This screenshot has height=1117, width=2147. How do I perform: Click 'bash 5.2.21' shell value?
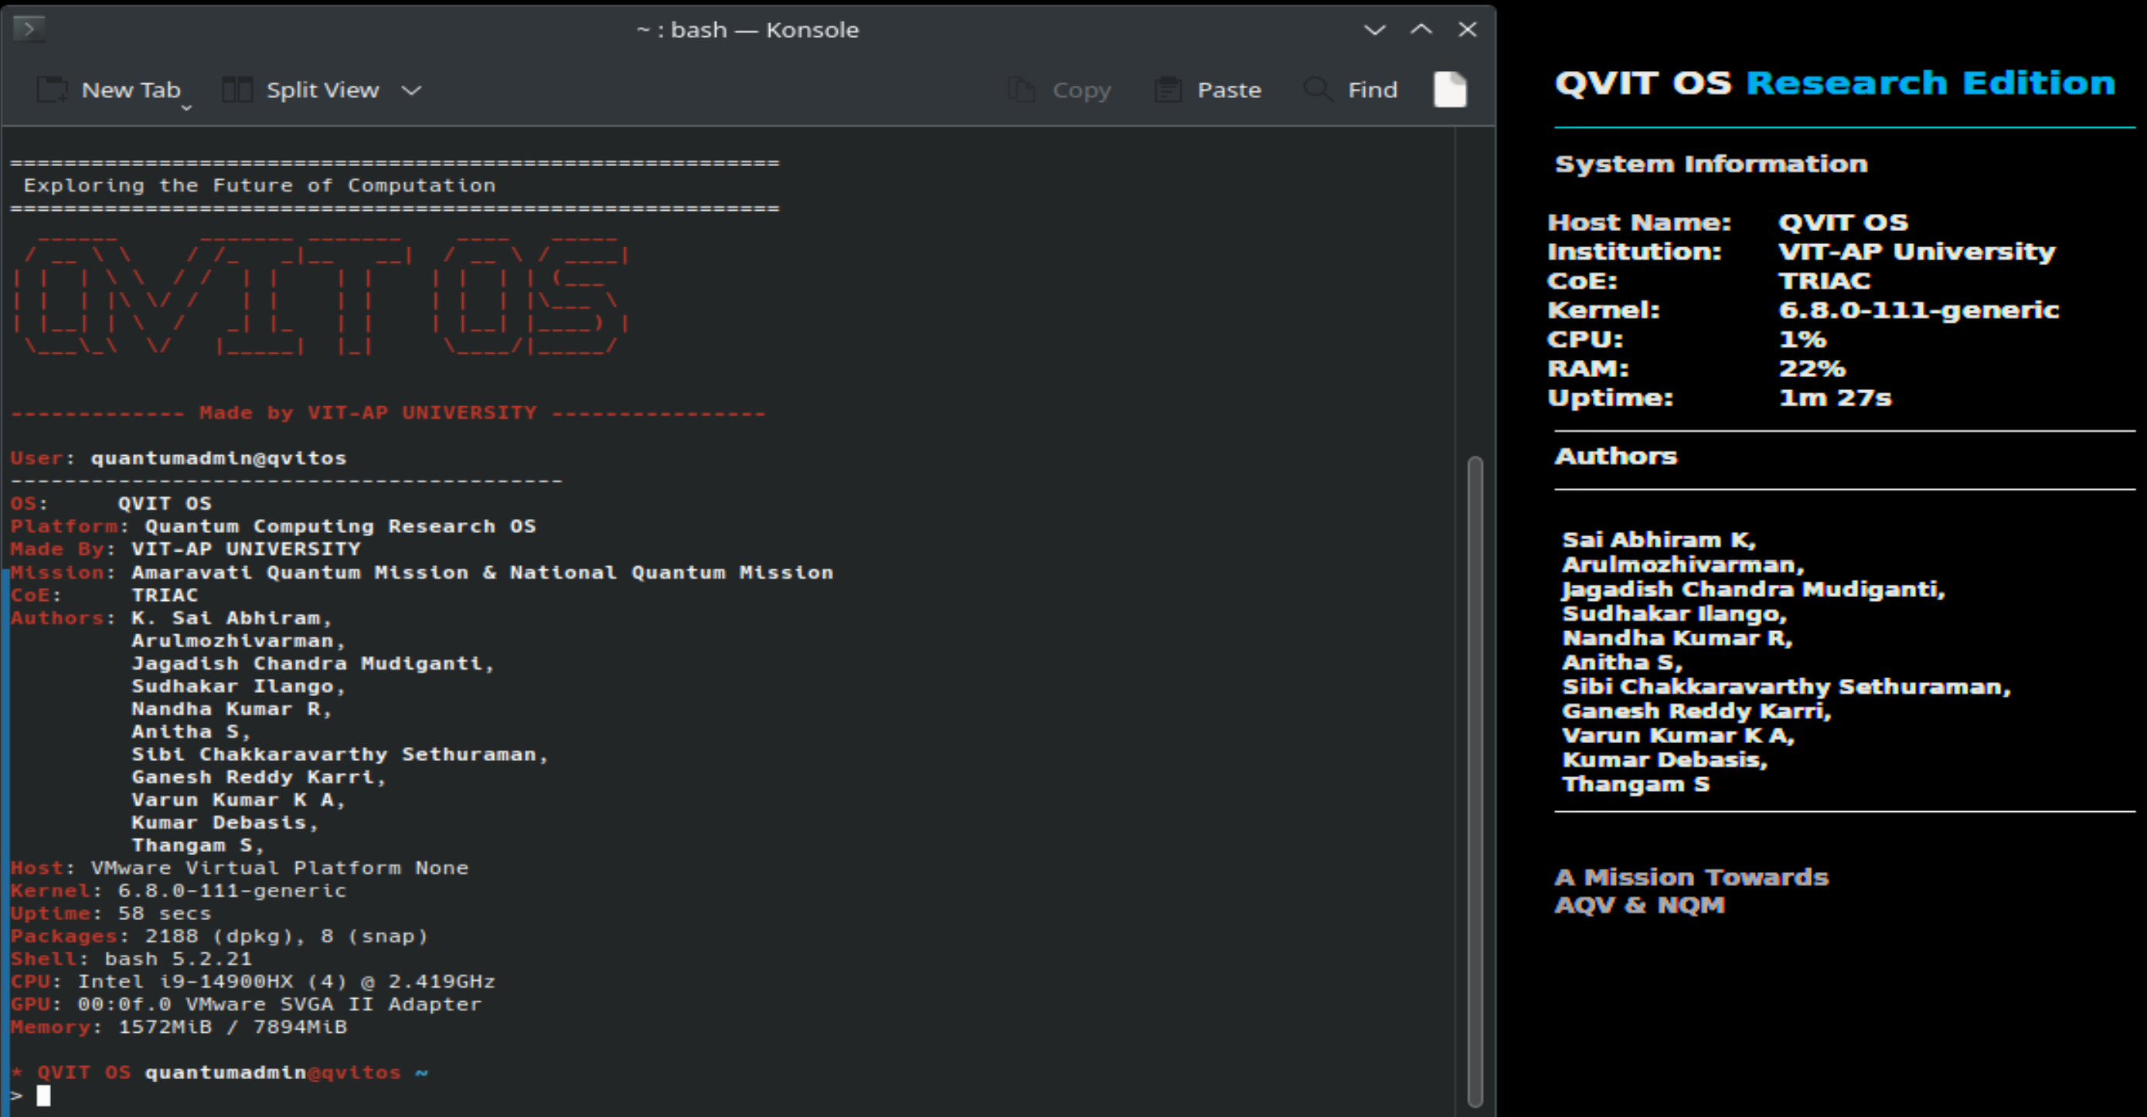(x=179, y=959)
